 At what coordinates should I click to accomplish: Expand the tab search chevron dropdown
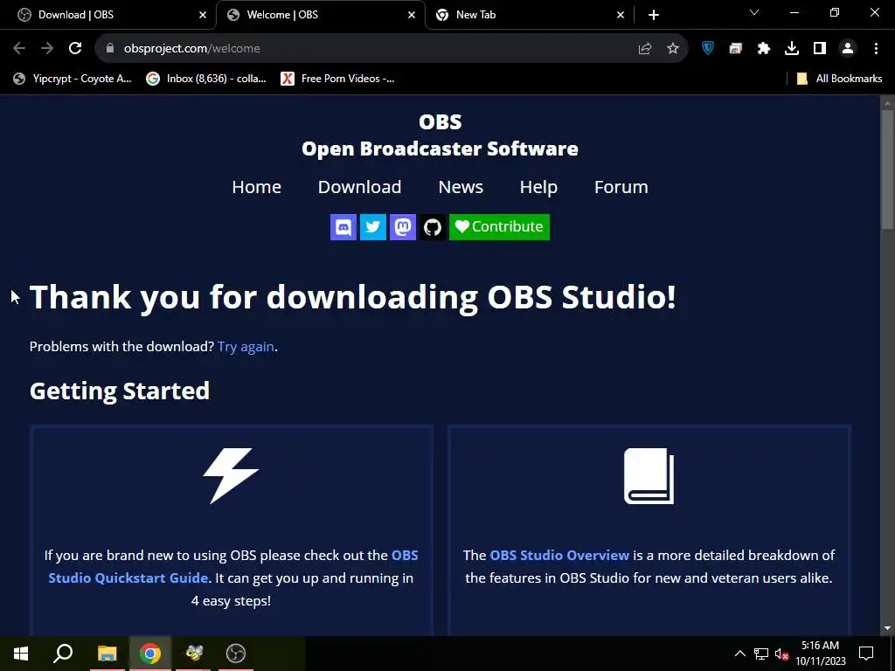coord(754,12)
